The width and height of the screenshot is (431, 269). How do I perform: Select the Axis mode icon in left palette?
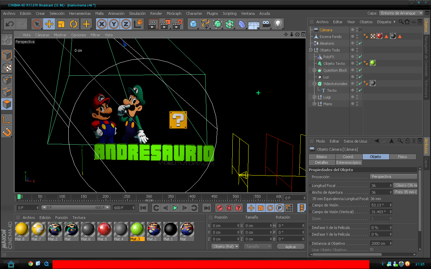tap(7, 120)
